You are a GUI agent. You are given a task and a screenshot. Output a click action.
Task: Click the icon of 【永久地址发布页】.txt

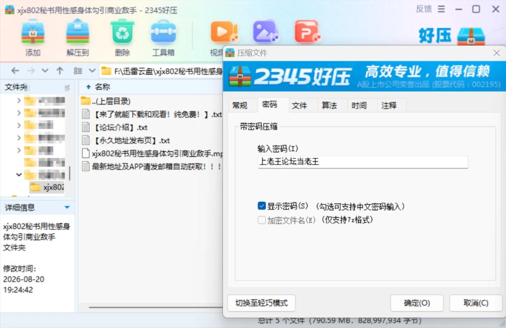86,140
